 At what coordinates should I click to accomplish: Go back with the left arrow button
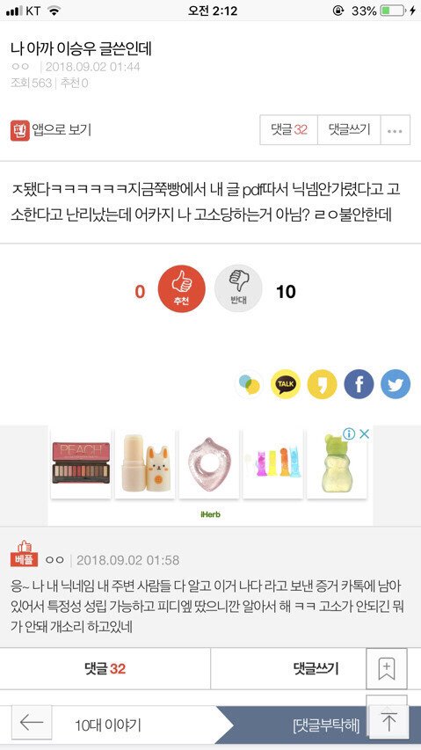tap(32, 722)
